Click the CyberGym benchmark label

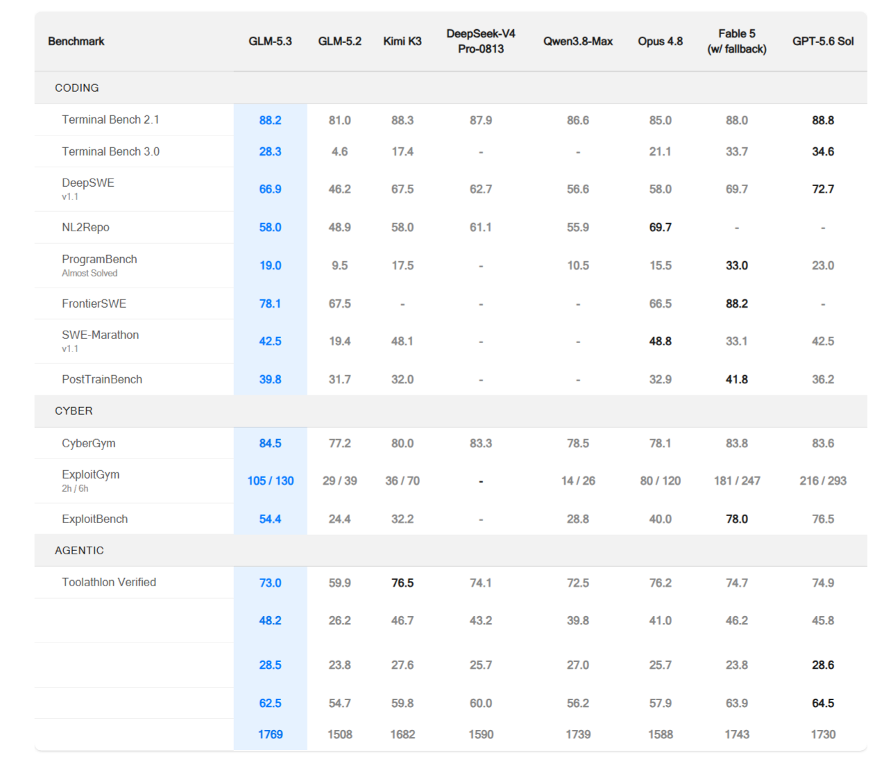[x=89, y=443]
